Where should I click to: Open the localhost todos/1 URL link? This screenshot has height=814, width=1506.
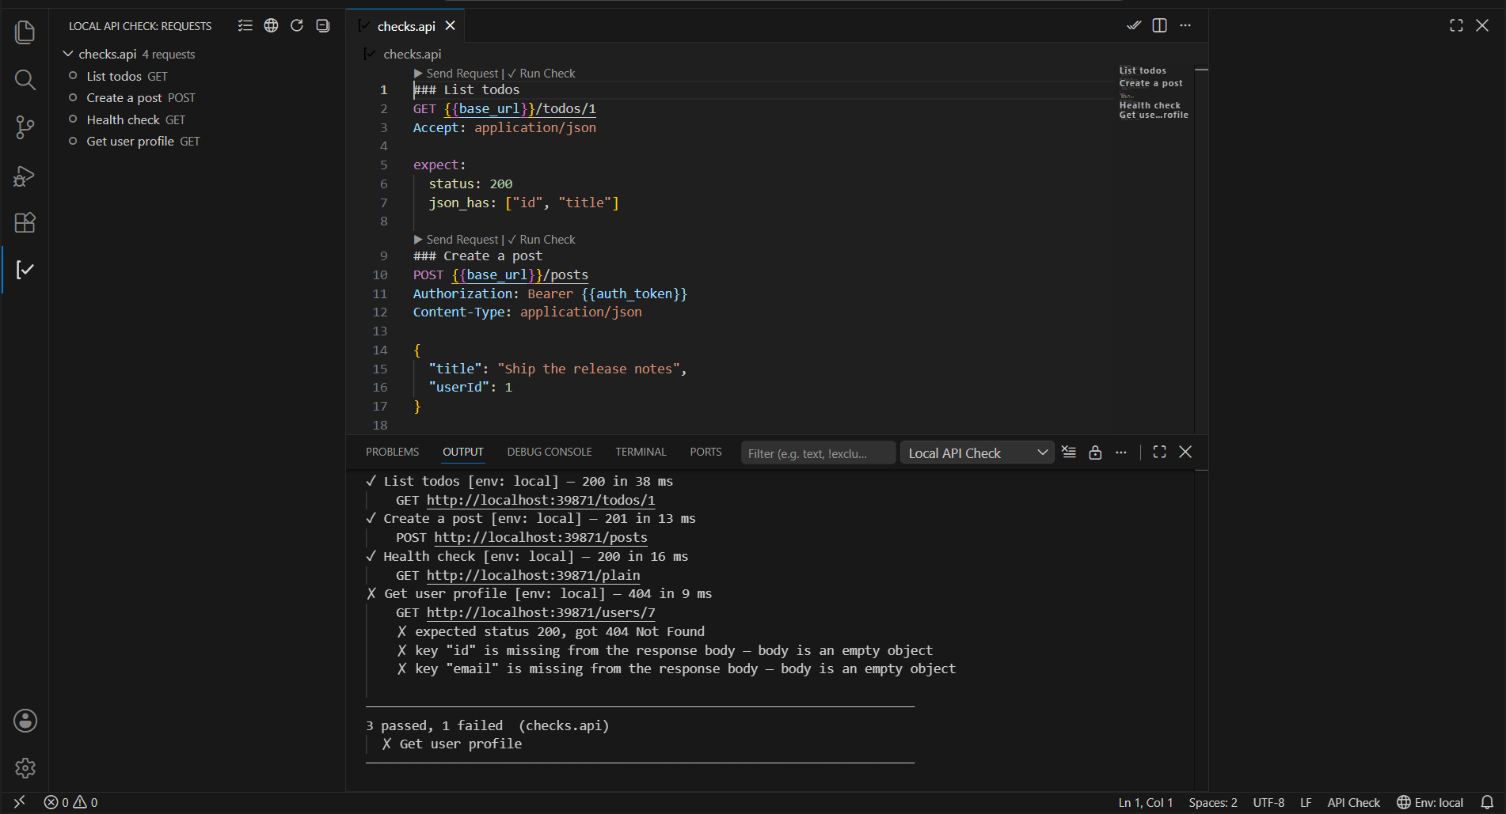click(541, 501)
